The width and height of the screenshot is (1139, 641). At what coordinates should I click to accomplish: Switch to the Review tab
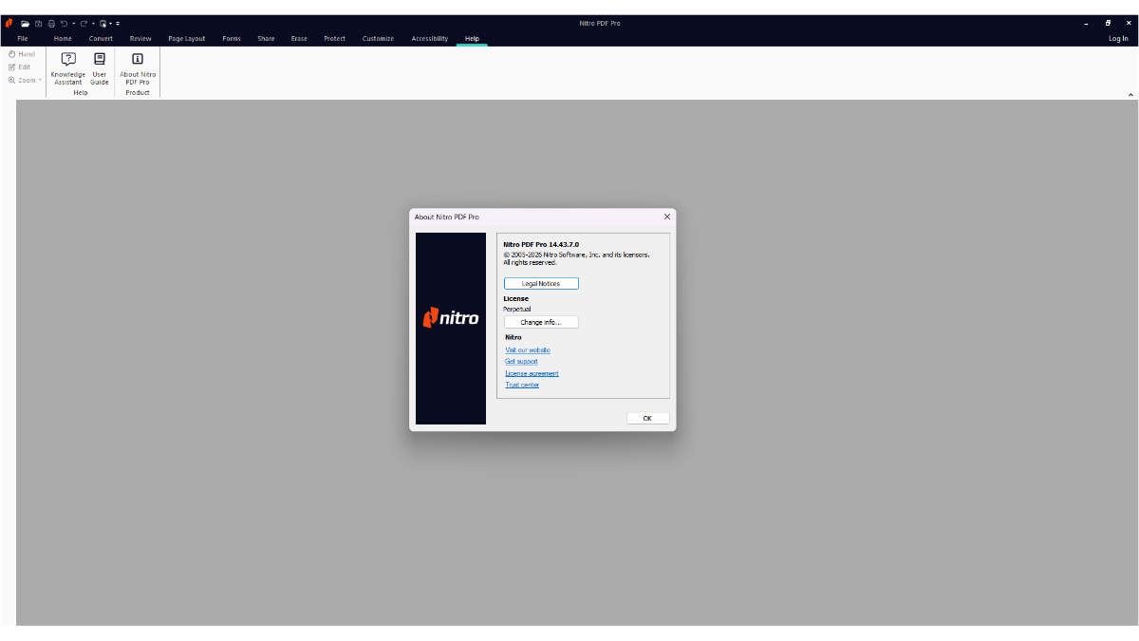pos(140,39)
